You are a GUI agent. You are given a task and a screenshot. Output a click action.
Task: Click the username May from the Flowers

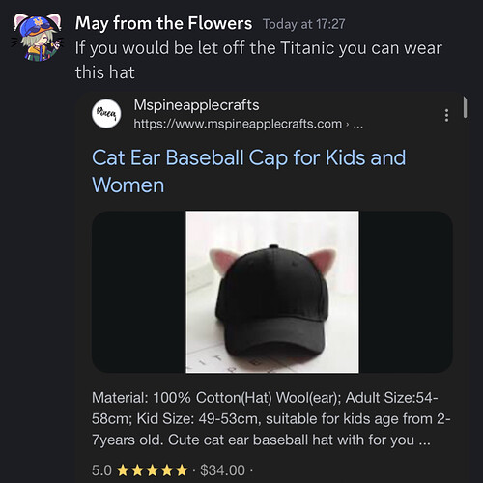tap(163, 23)
